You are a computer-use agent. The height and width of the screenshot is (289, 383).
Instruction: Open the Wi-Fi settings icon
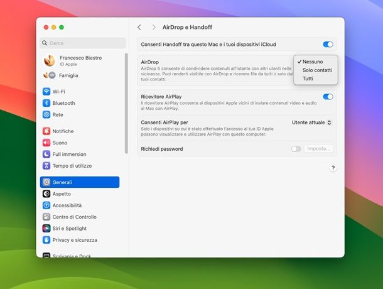click(x=46, y=92)
